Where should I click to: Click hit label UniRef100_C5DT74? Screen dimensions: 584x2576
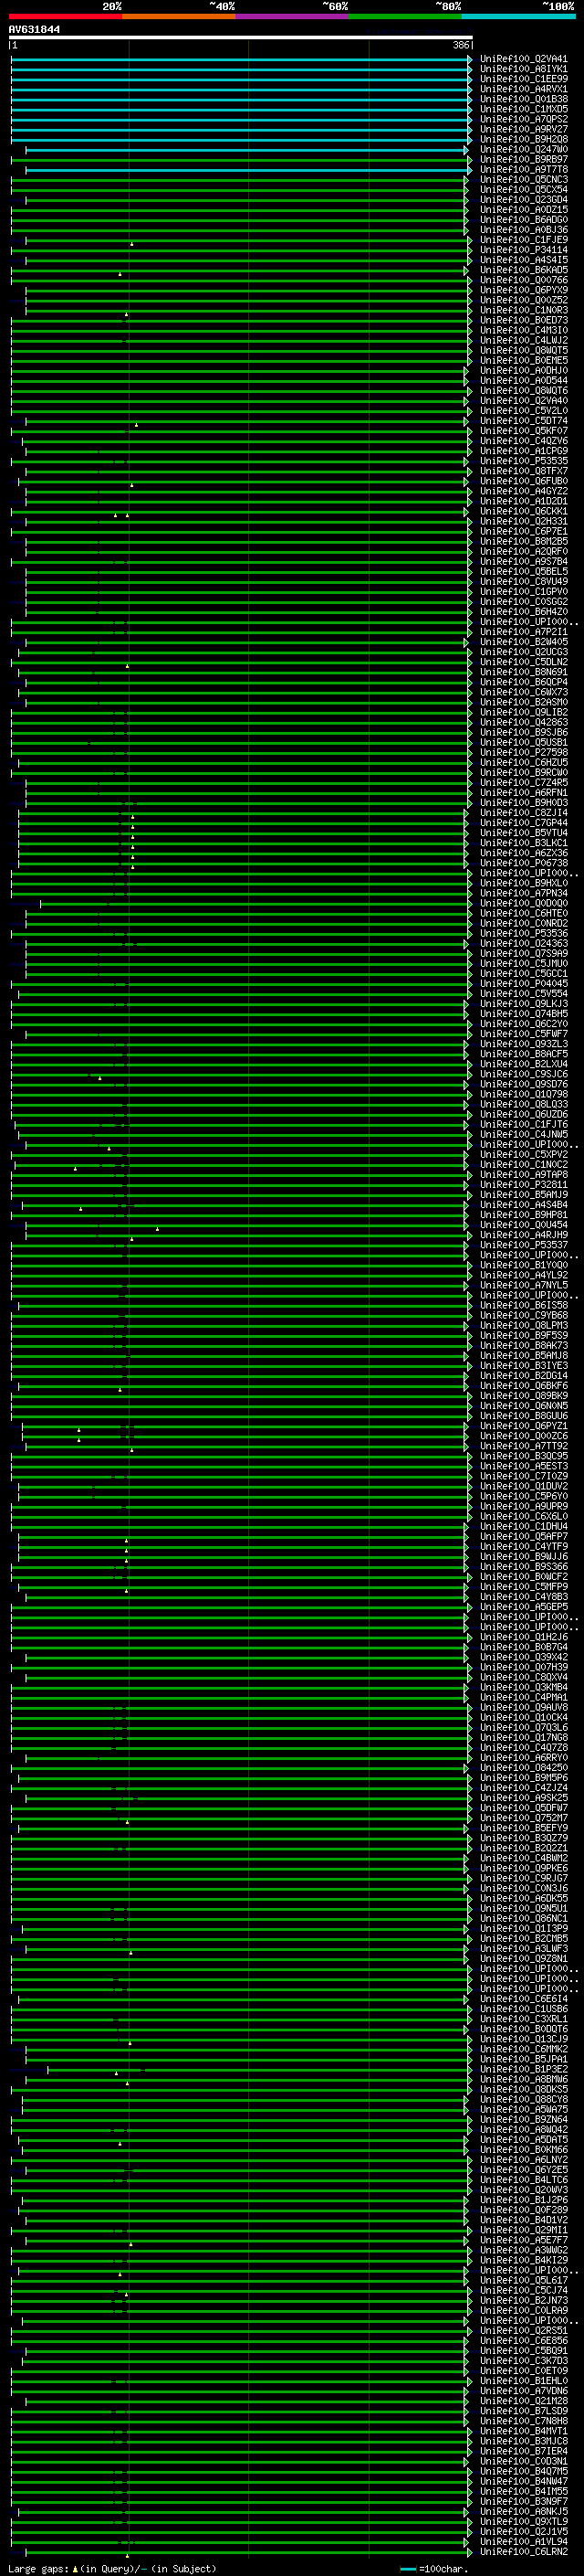[x=523, y=421]
